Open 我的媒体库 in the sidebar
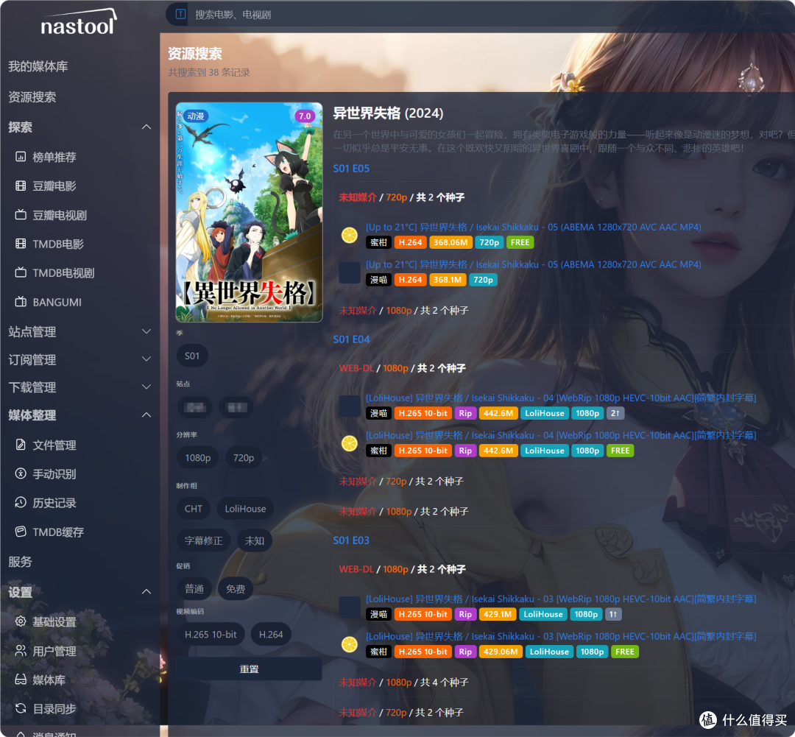Screen dimensions: 795x737 click(x=38, y=66)
